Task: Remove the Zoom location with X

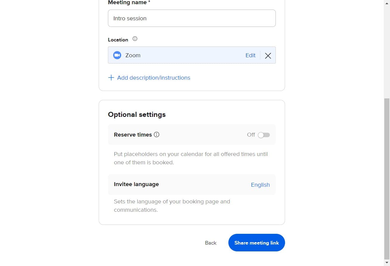Action: tap(268, 55)
